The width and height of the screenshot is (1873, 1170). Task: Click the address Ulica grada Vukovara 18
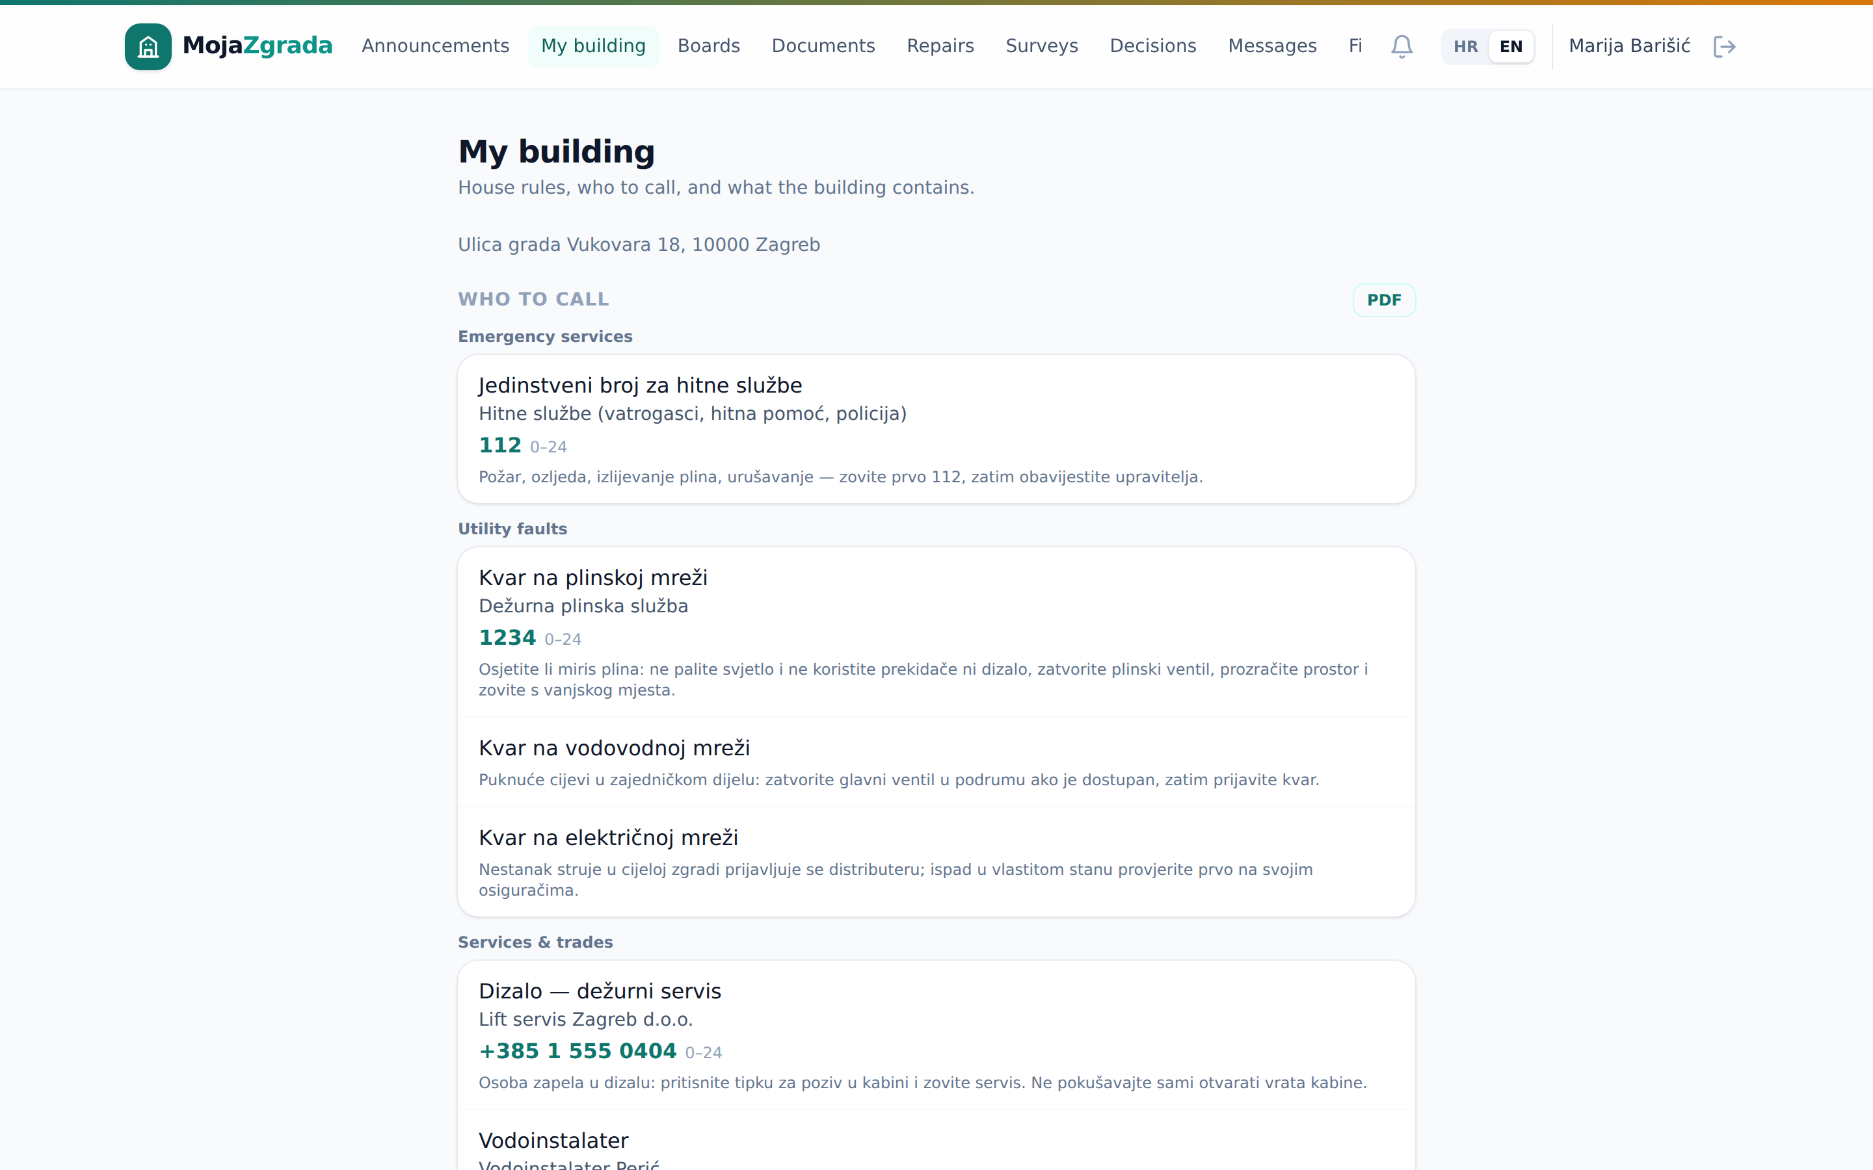[x=639, y=244]
